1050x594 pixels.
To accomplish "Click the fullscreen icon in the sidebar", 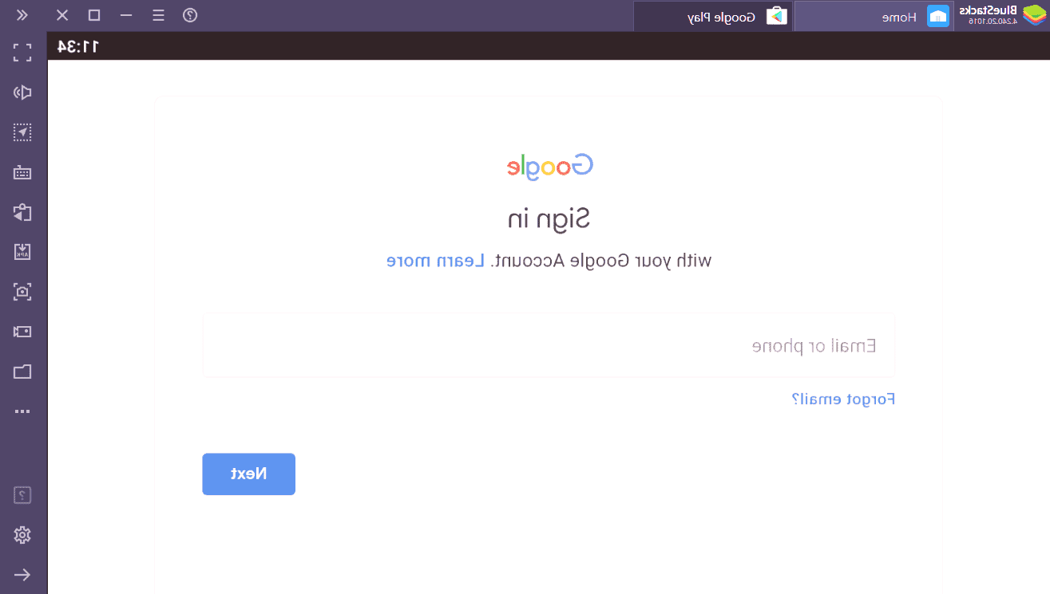I will [22, 53].
